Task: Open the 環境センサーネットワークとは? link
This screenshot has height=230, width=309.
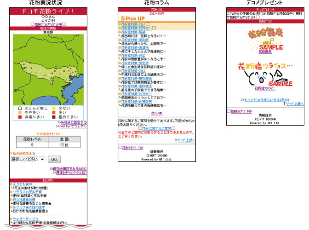Action: [71, 172]
